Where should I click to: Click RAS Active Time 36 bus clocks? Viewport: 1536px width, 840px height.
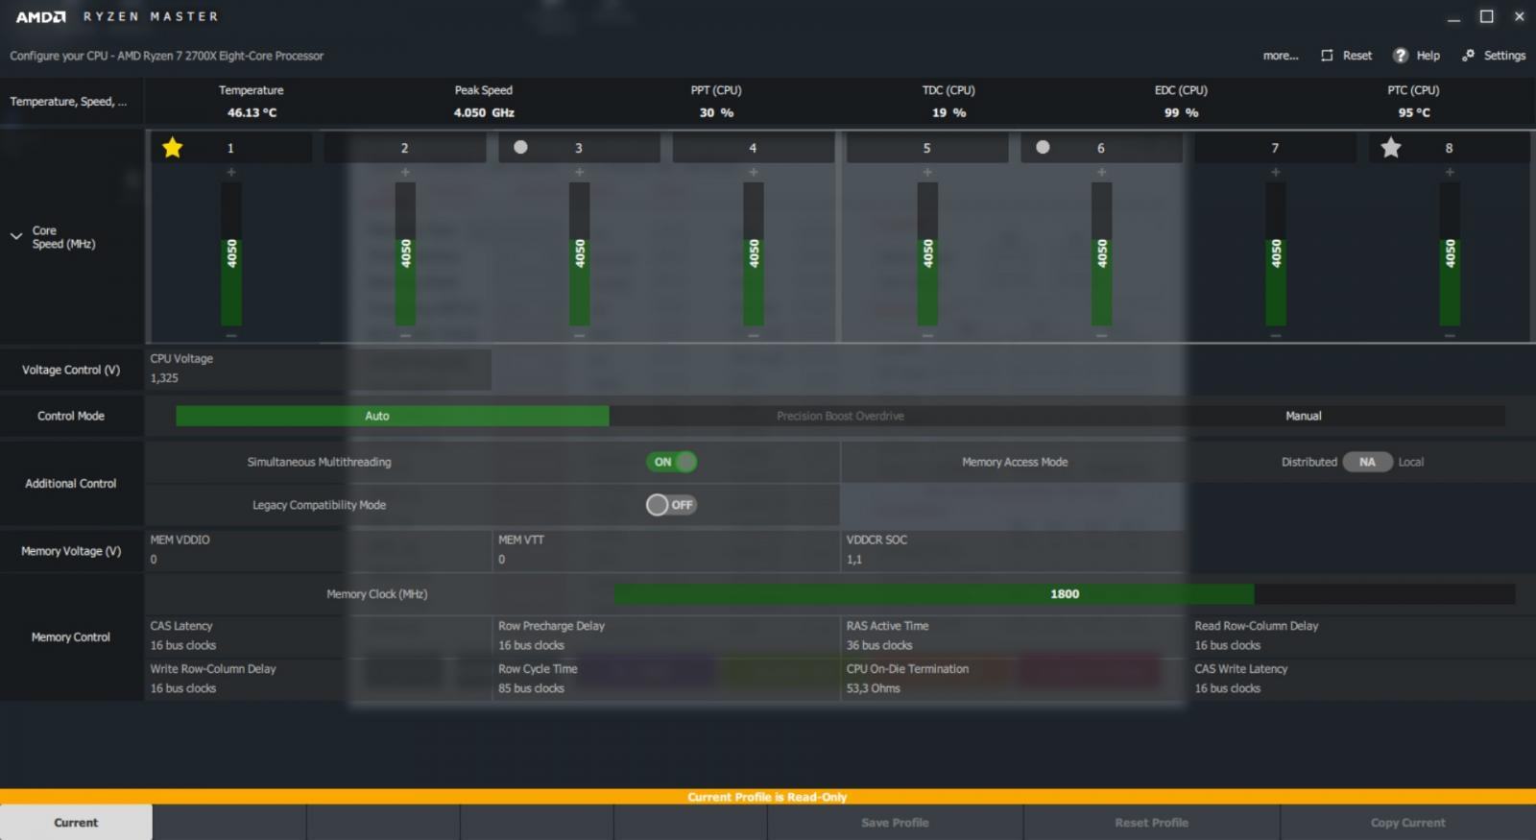pos(1015,636)
